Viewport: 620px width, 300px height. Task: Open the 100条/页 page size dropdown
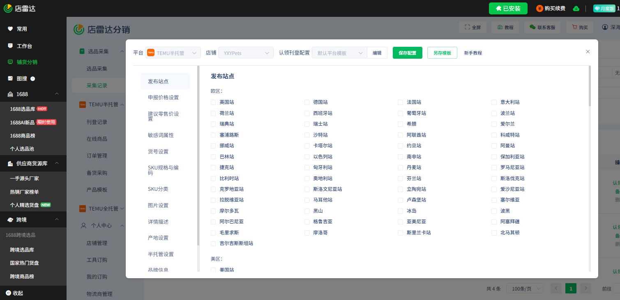(x=525, y=289)
